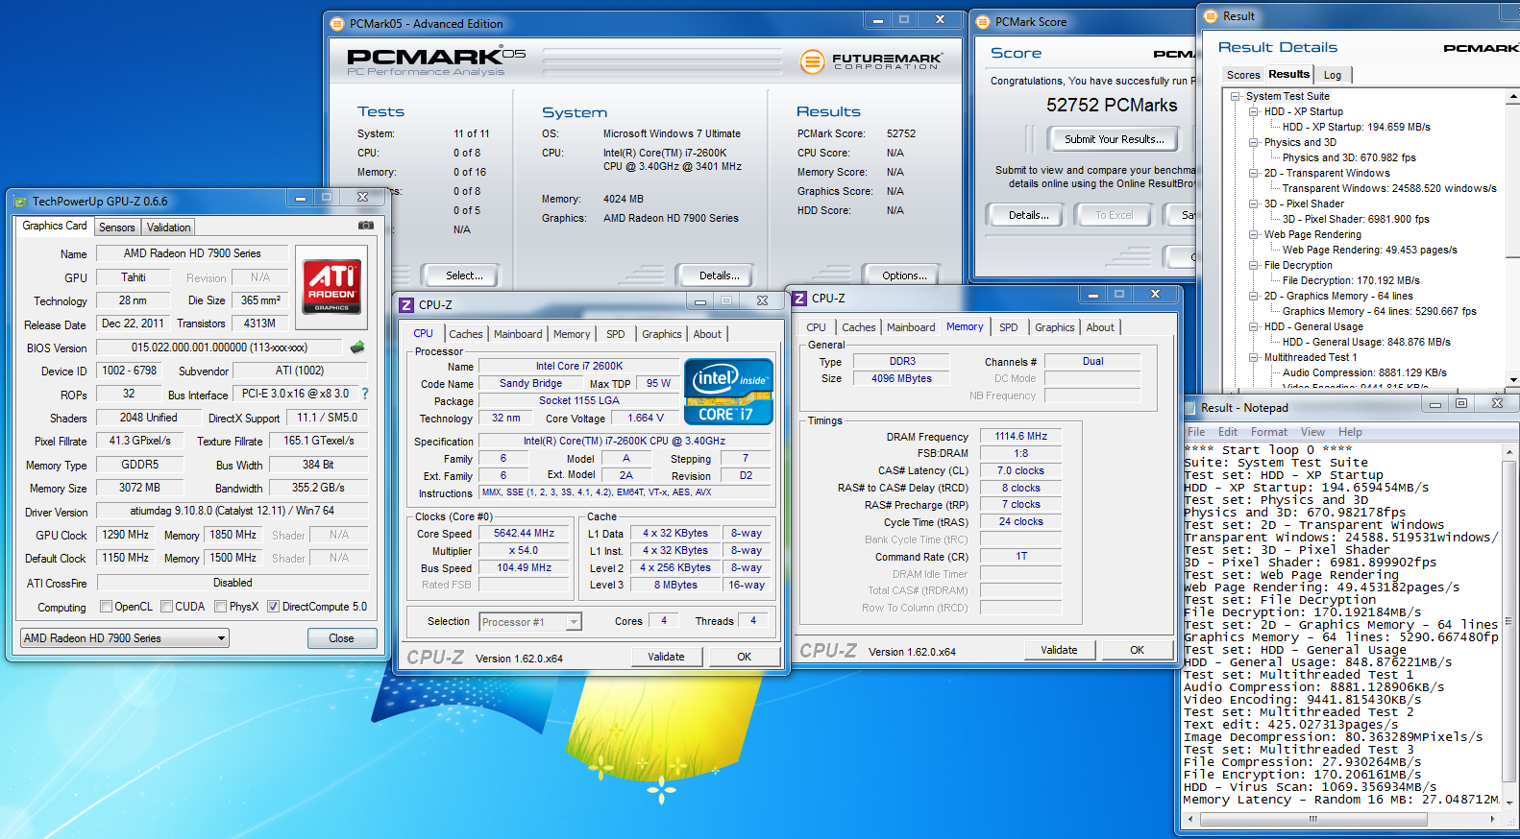Click the Select... button in PCMark05
Screen dimensions: 1520x839
pyautogui.click(x=464, y=276)
